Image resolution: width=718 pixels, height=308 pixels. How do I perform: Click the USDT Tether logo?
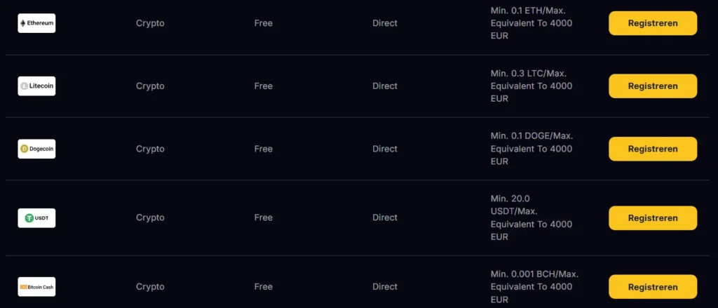(36, 217)
